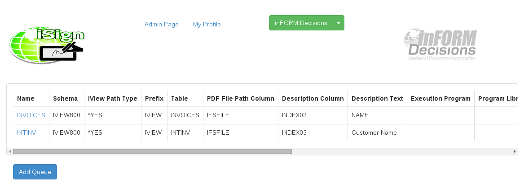524x196 pixels.
Task: Click the Description Column header
Action: point(313,98)
